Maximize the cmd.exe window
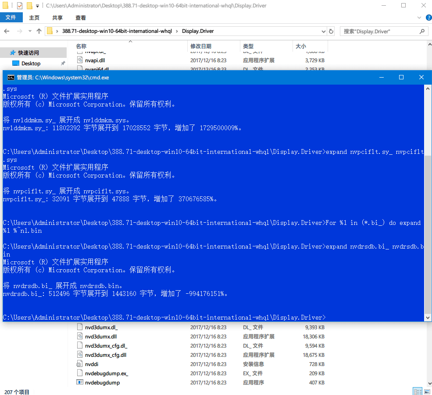 click(x=401, y=78)
